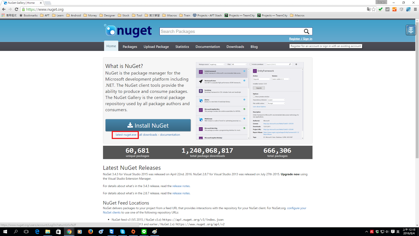Click the translate page icon in address bar
Screen dimensions: 419x236
tap(369, 9)
